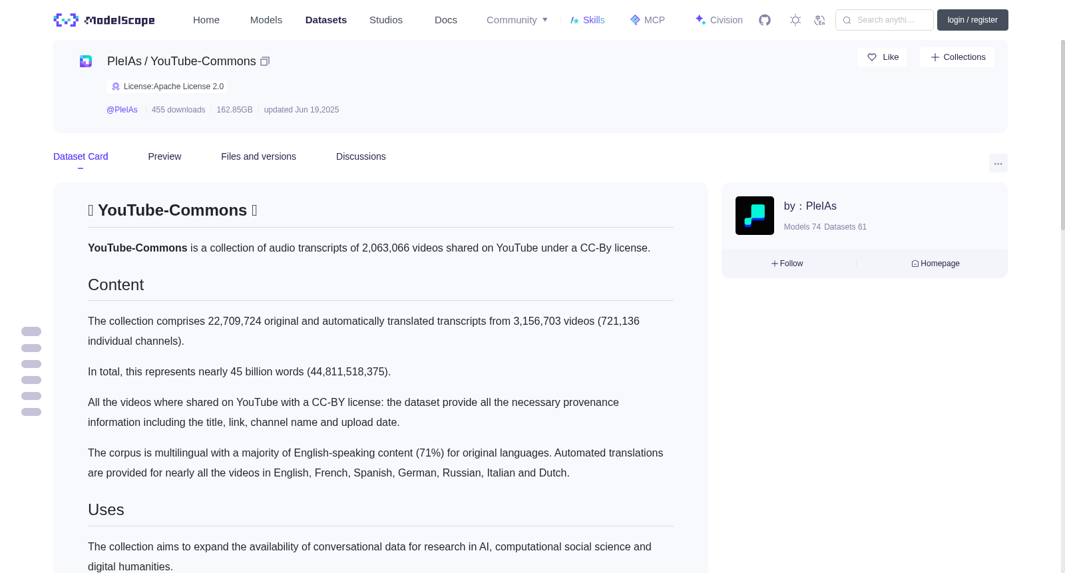
Task: Open the Datasets section
Action: tap(326, 20)
